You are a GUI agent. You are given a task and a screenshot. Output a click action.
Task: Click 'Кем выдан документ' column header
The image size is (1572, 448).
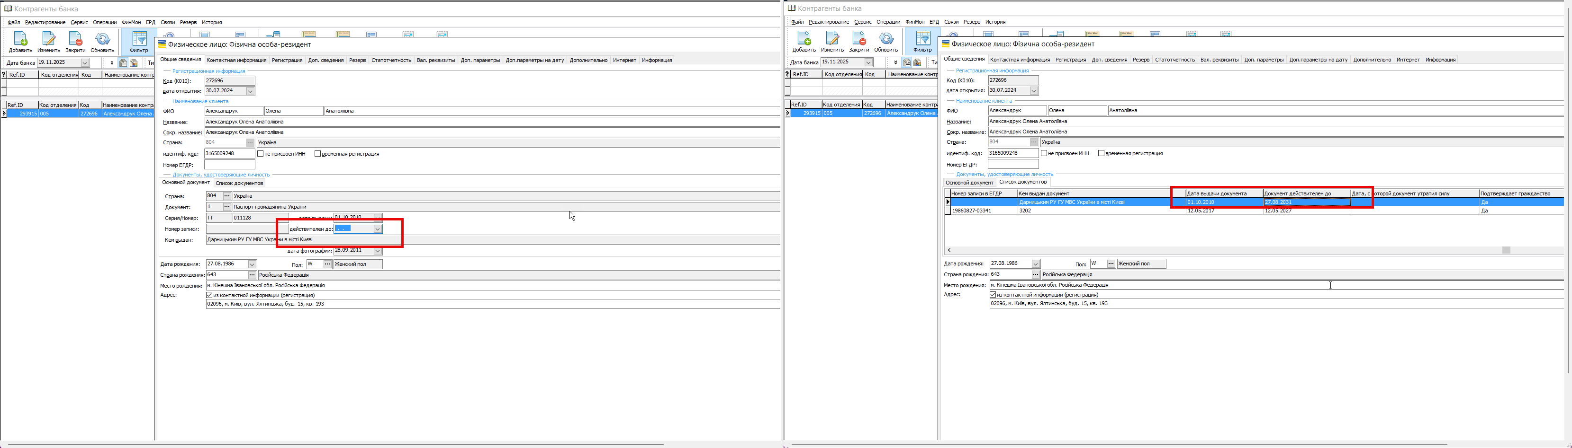tap(1102, 194)
